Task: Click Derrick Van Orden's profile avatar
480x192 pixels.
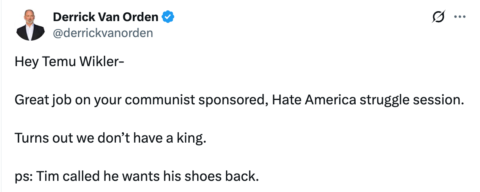Action: pyautogui.click(x=30, y=25)
